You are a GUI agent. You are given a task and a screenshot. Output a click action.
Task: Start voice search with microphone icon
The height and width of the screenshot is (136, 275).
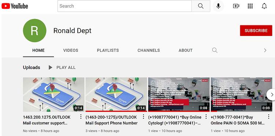tap(218, 6)
